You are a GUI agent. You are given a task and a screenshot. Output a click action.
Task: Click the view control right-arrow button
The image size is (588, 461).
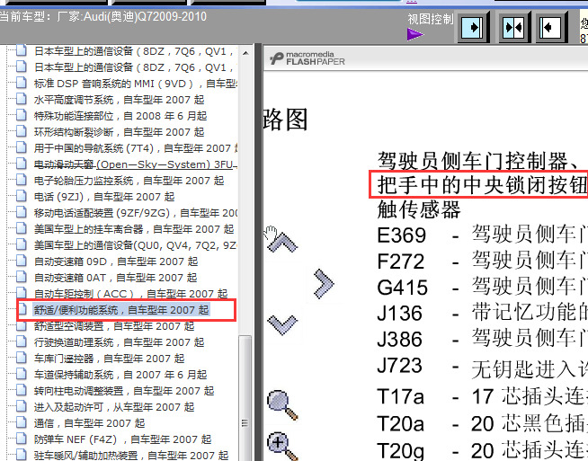[473, 27]
